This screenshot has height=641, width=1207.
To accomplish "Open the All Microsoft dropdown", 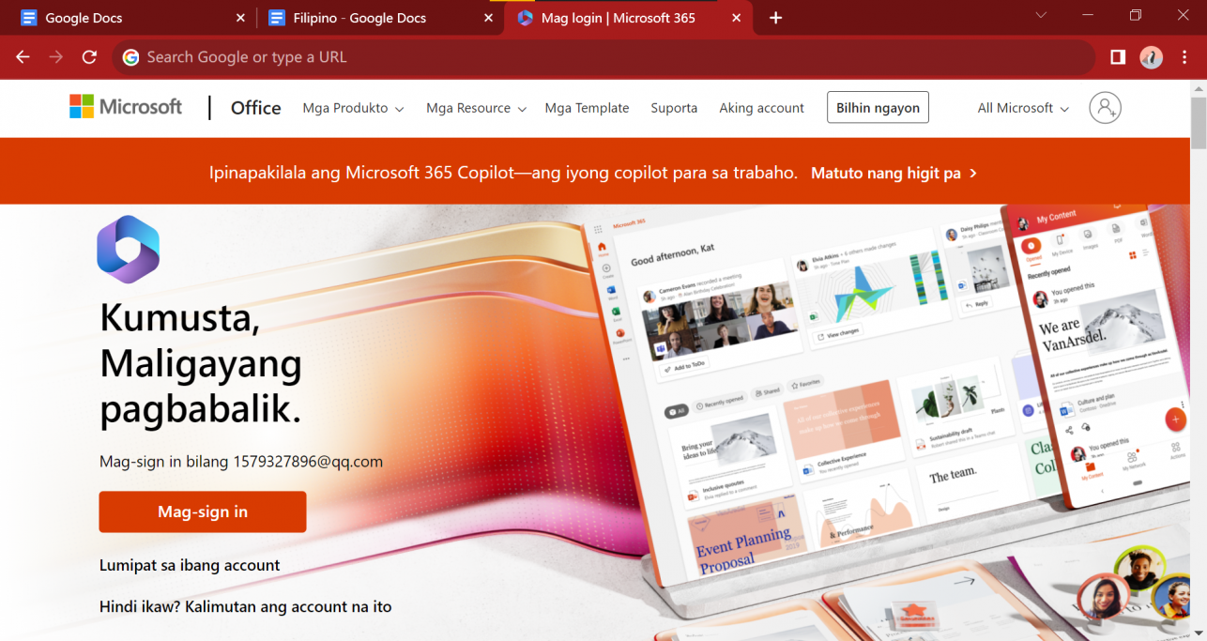I will point(1021,108).
